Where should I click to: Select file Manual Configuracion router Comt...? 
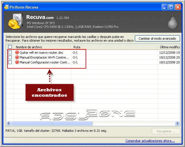45,62
